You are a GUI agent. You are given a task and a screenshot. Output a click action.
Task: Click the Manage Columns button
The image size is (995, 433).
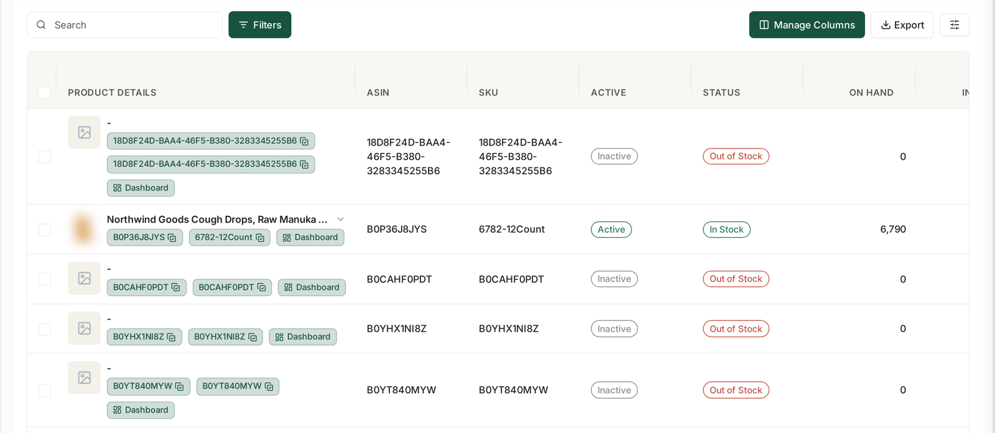point(807,25)
